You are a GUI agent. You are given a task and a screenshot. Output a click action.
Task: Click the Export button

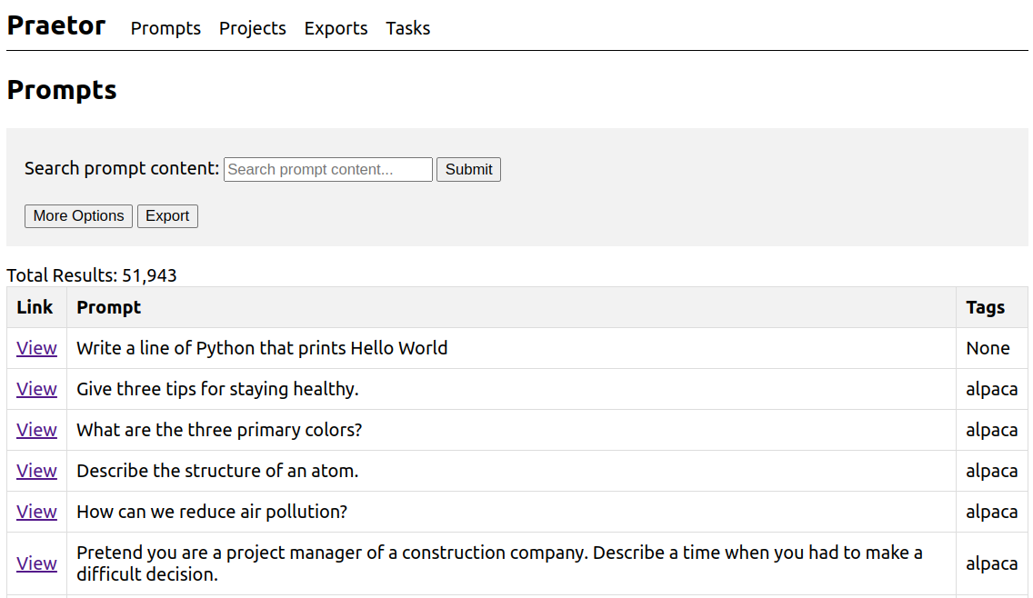(x=167, y=215)
